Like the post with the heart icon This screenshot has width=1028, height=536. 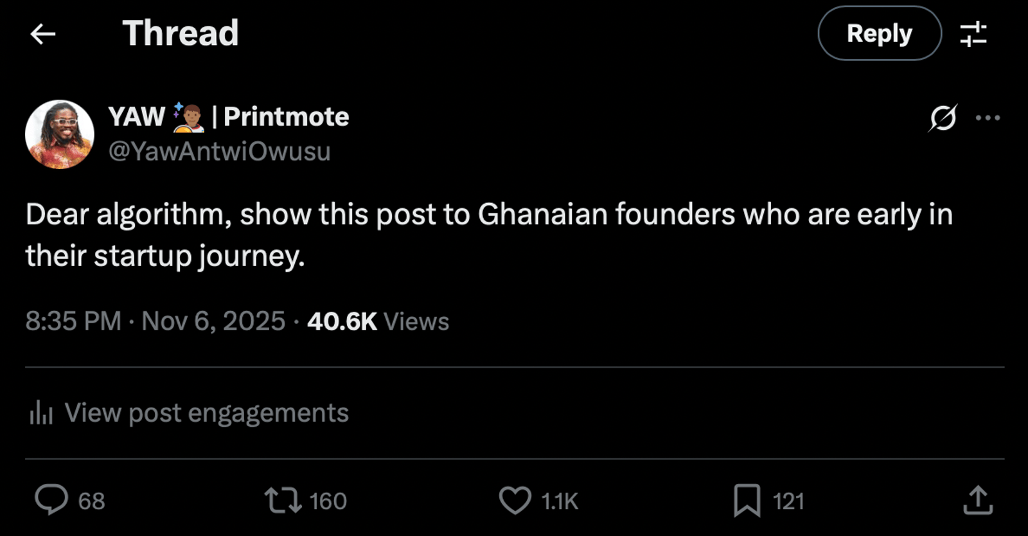click(515, 501)
